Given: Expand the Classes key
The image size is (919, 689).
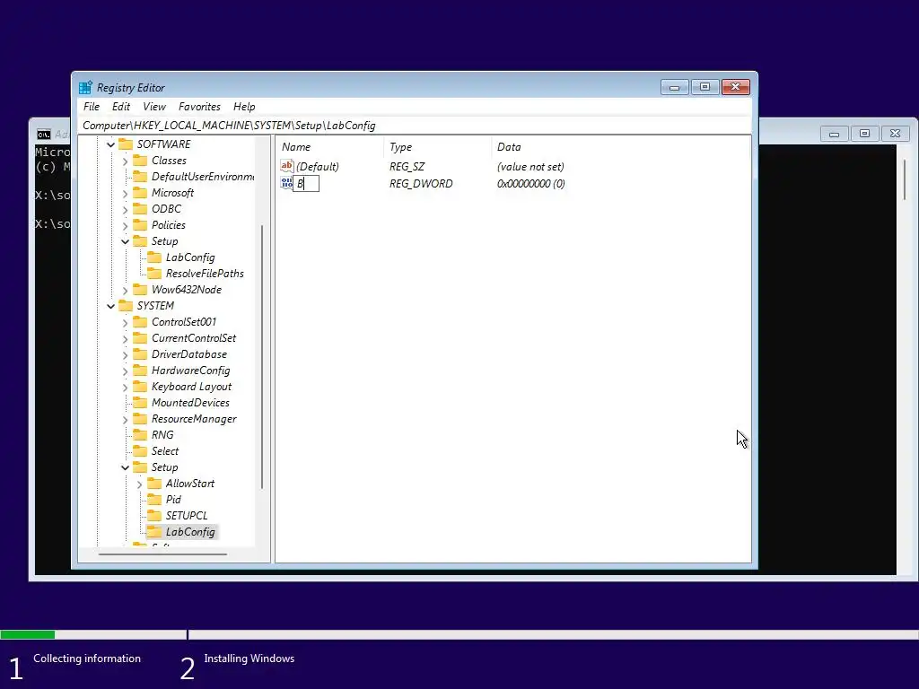Looking at the screenshot, I should pyautogui.click(x=125, y=161).
